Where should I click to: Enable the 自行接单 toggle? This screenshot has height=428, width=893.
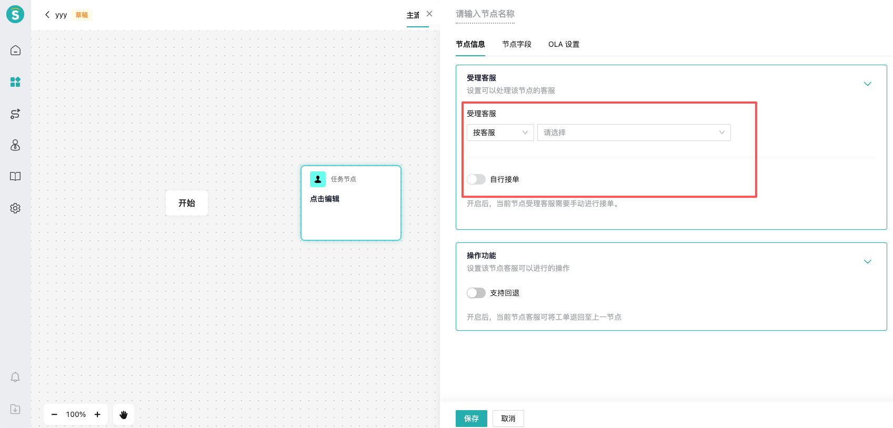tap(476, 179)
